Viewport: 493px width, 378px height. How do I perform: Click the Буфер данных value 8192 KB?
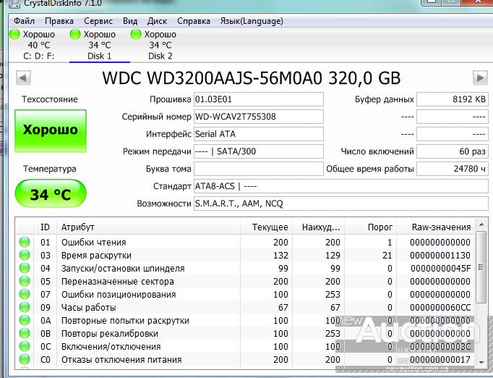pos(452,99)
